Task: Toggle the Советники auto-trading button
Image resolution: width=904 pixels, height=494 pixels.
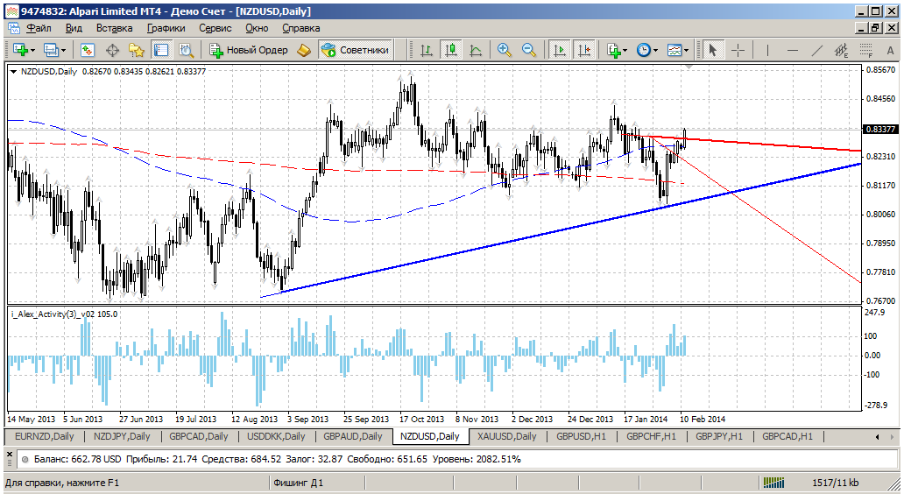Action: pyautogui.click(x=355, y=50)
